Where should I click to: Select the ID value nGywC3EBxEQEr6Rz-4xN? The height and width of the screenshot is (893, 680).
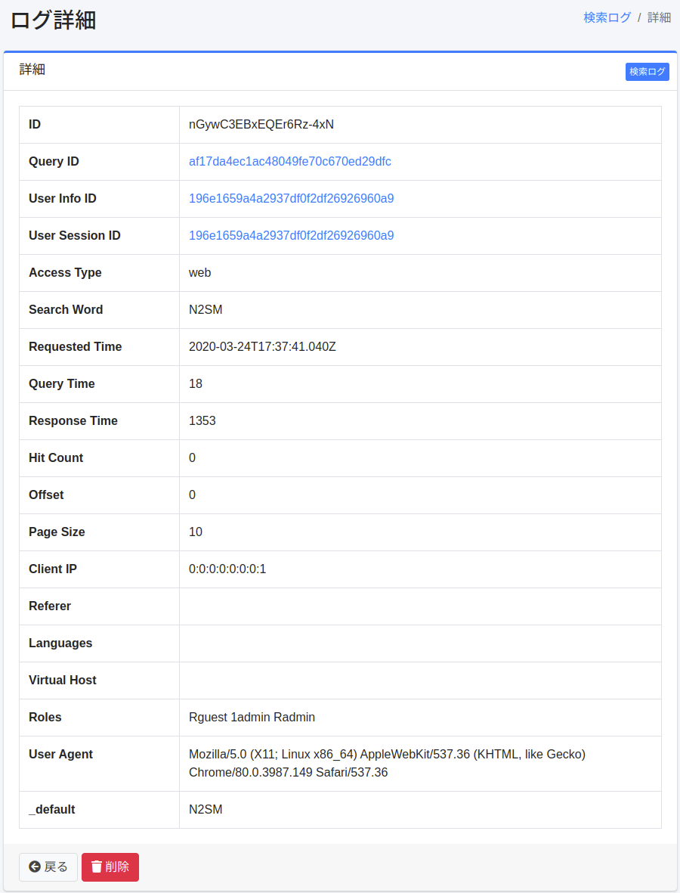point(261,125)
